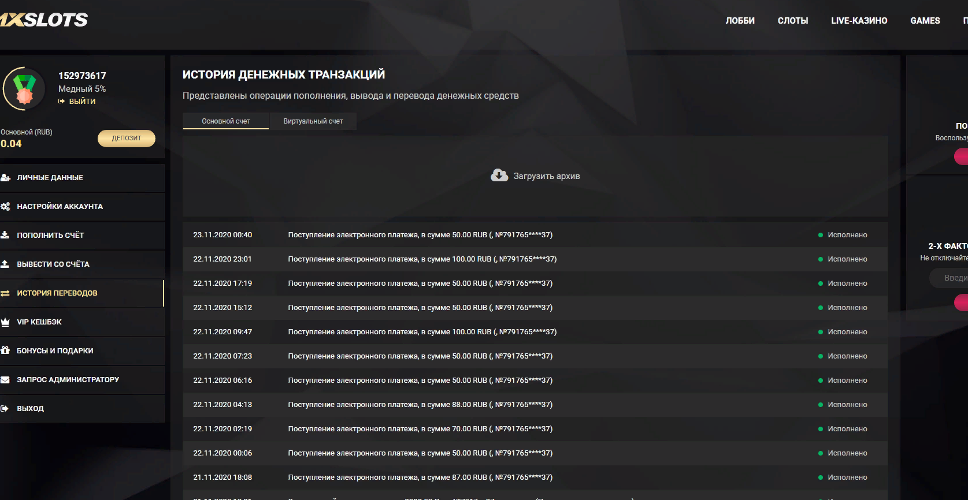Open СЛОТЫ in top navigation
This screenshot has width=968, height=500.
pyautogui.click(x=793, y=21)
